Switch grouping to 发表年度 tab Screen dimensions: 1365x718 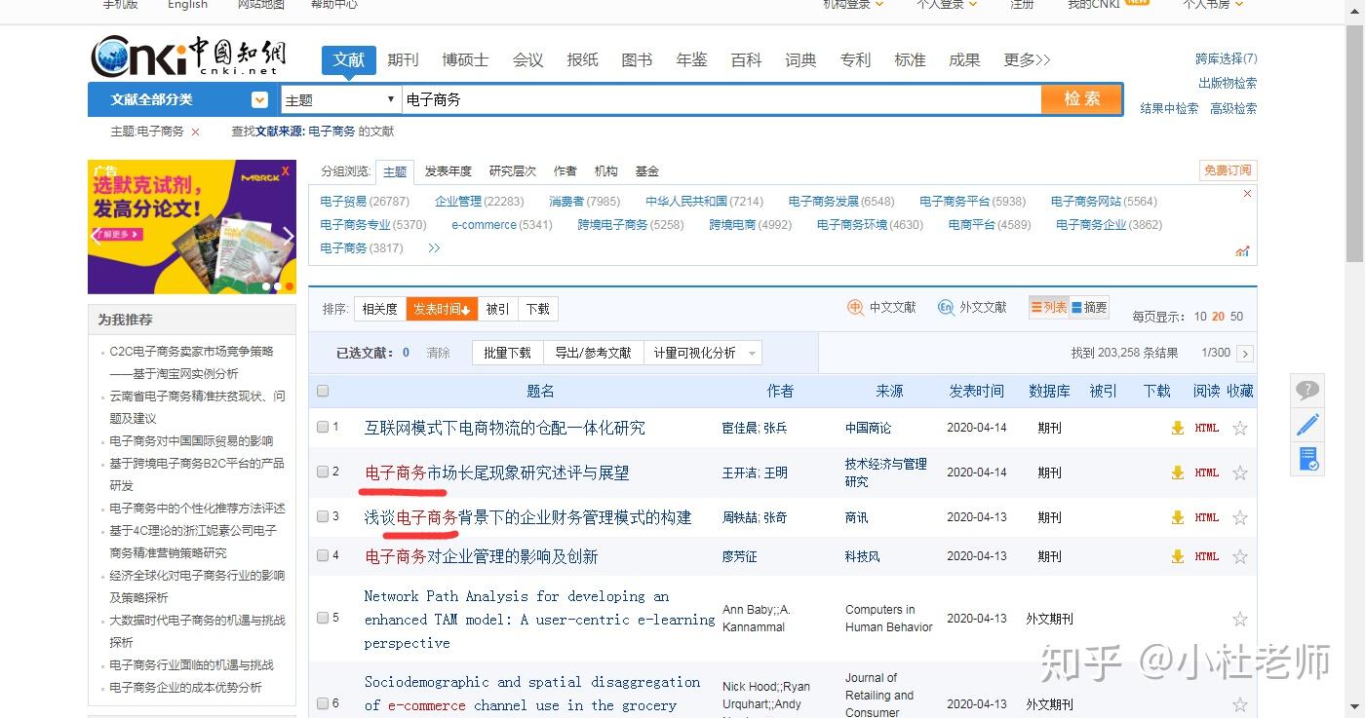[448, 171]
